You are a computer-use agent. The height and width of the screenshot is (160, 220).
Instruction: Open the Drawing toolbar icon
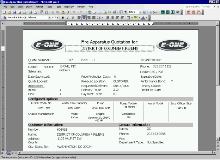[x=115, y=12]
